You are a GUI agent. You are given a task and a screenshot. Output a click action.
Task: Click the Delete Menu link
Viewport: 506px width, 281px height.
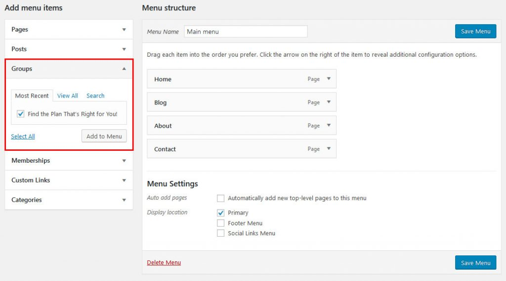(x=164, y=263)
